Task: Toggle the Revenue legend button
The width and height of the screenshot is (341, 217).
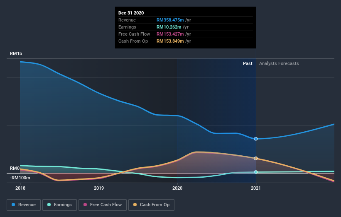Action: click(x=24, y=205)
